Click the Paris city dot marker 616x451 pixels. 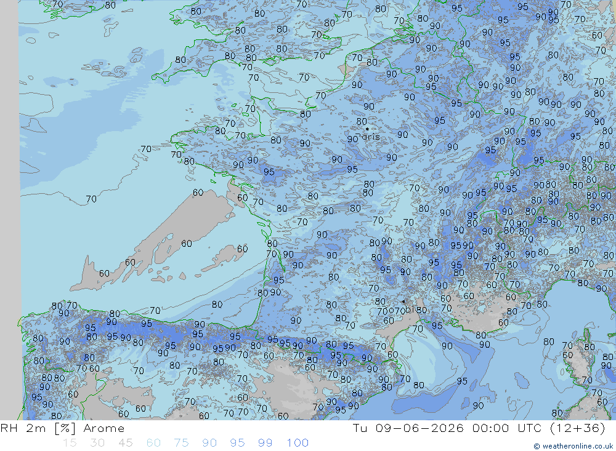(367, 129)
